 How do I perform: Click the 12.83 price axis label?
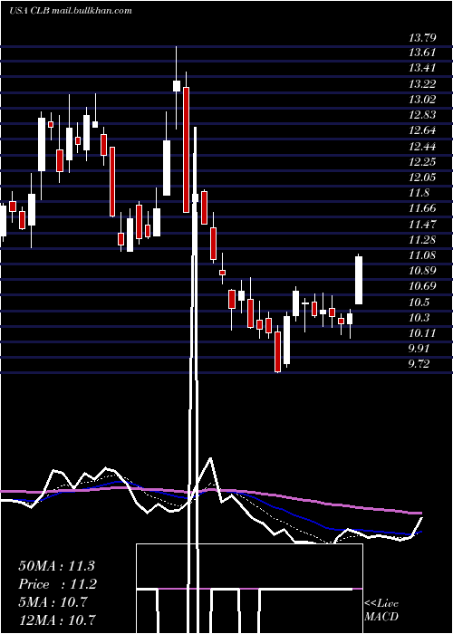point(422,115)
